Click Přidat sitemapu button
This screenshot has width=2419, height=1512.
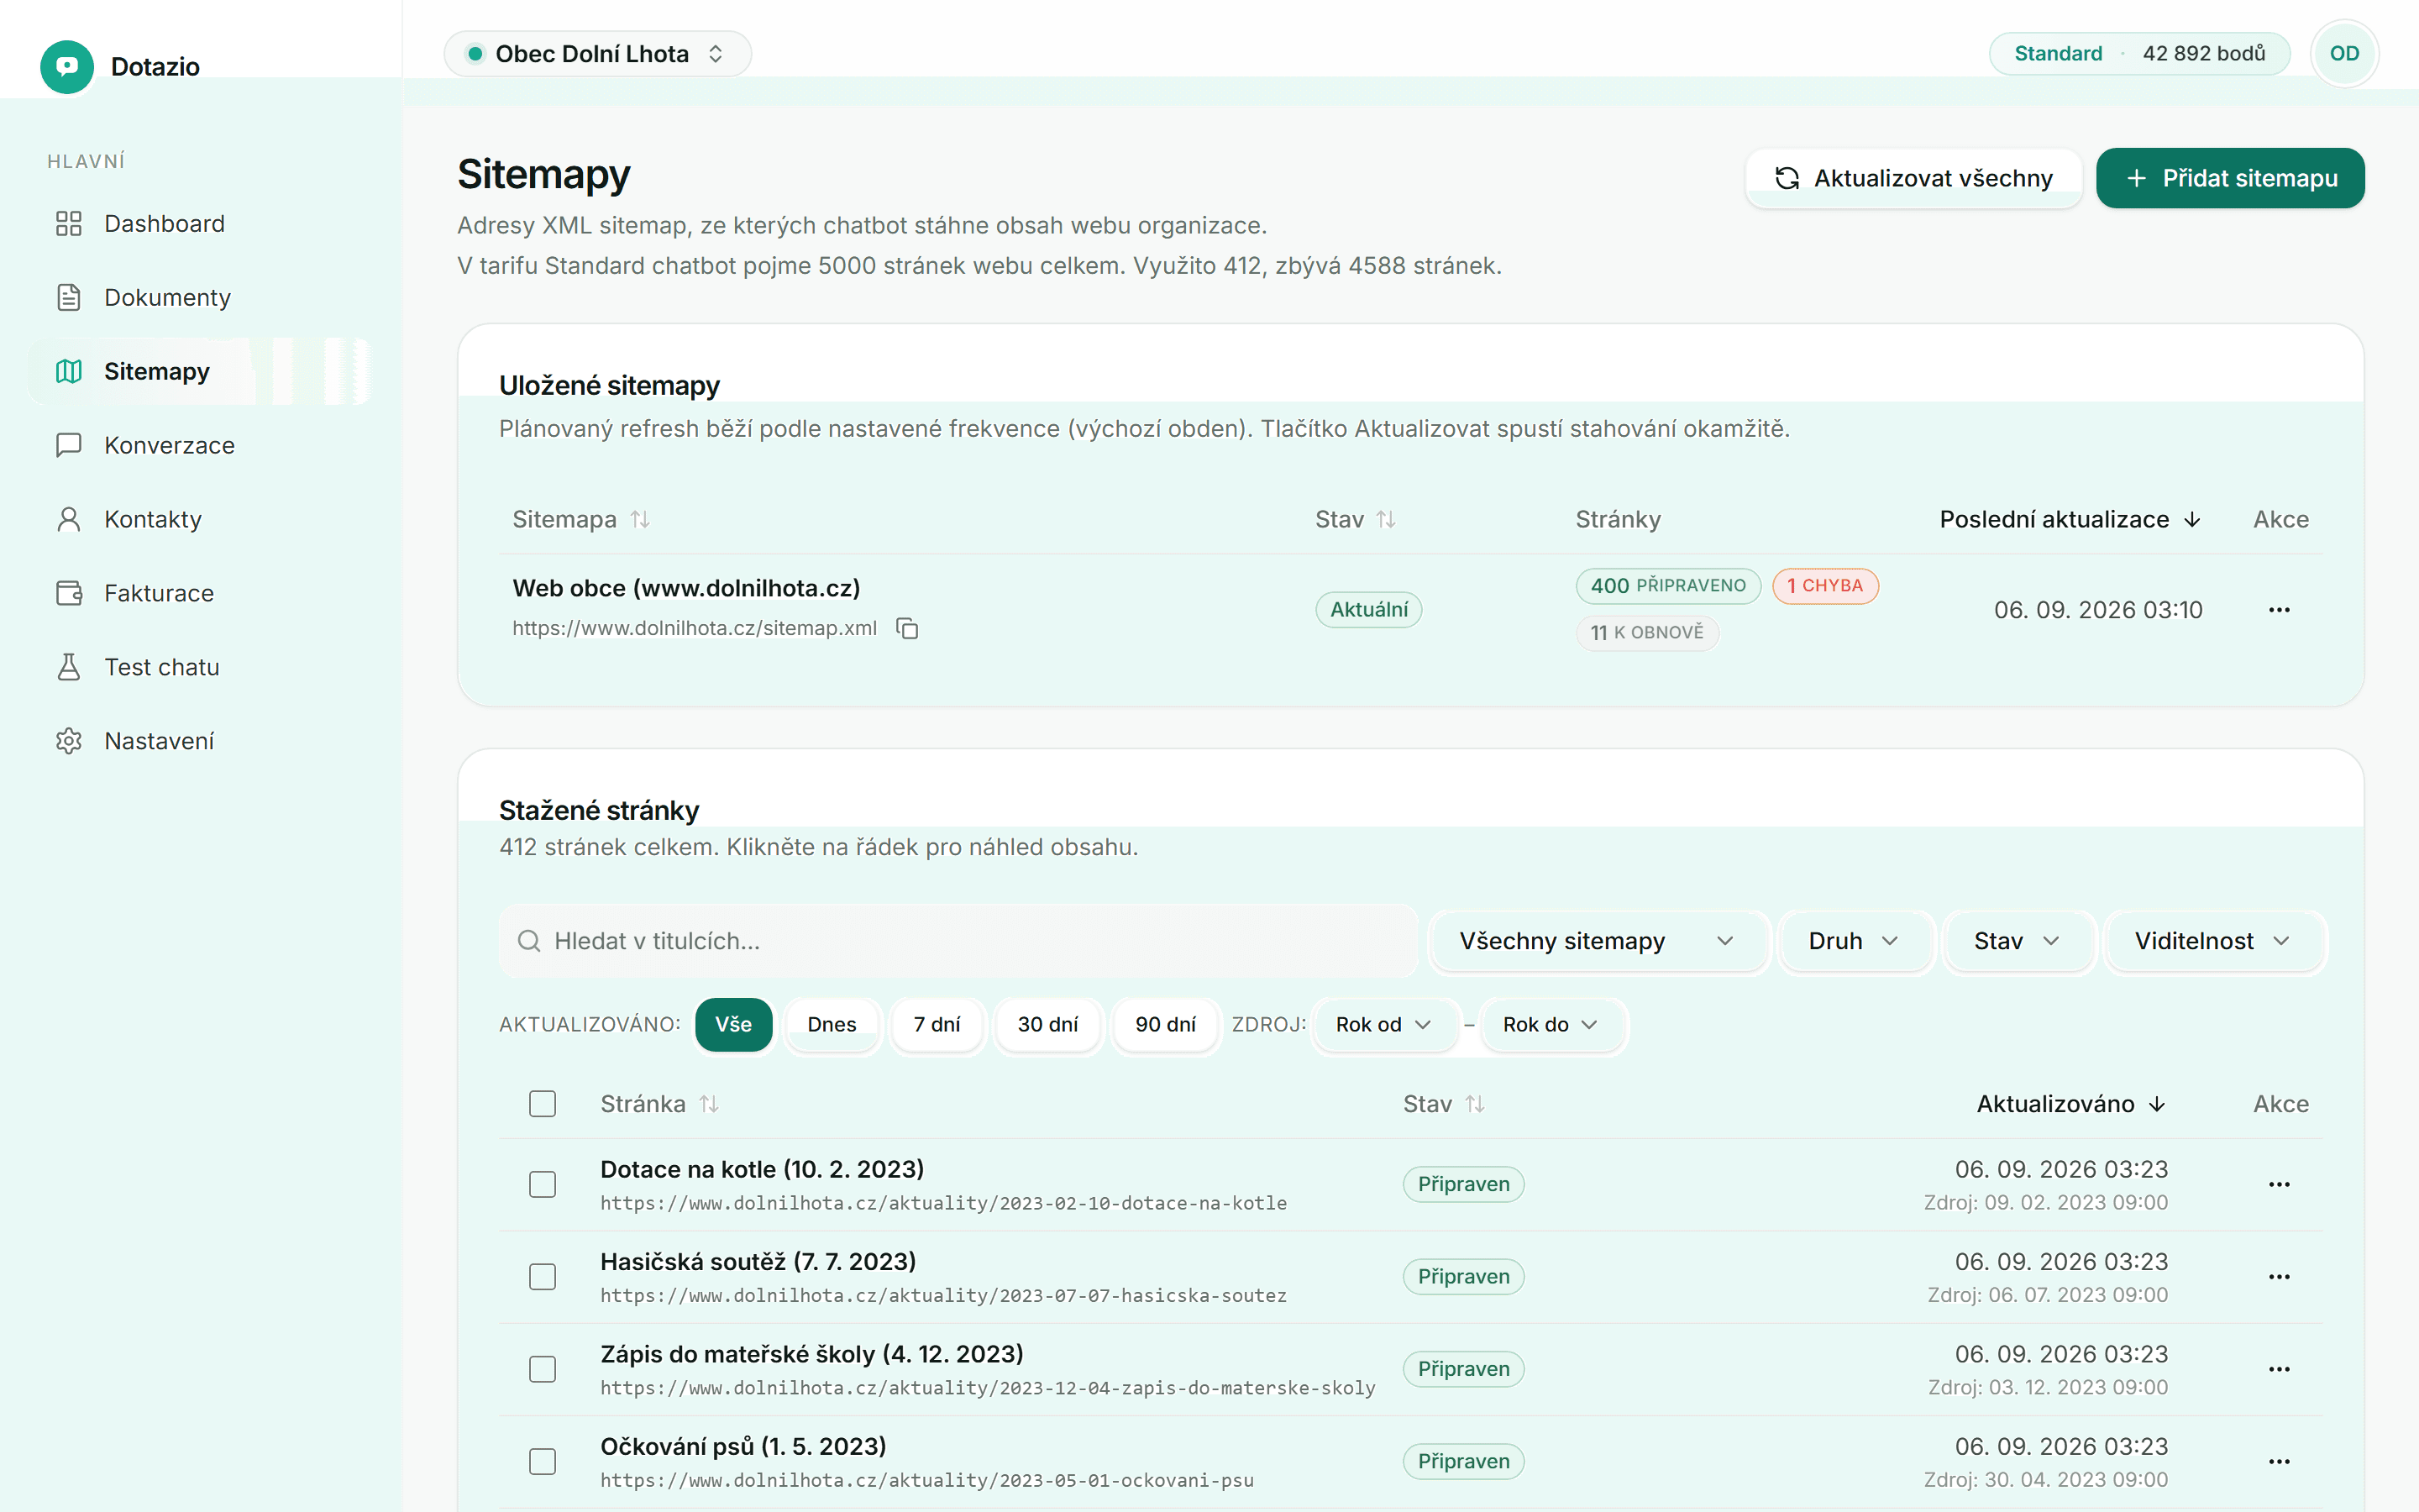pos(2230,178)
